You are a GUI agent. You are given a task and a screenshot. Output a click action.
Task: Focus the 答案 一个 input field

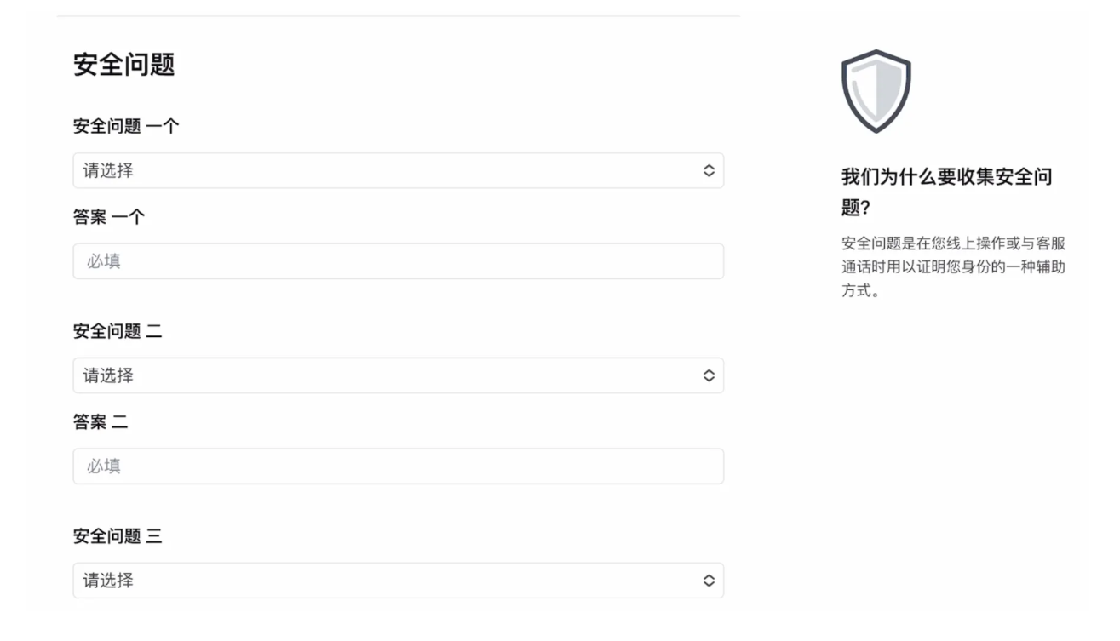coord(398,261)
